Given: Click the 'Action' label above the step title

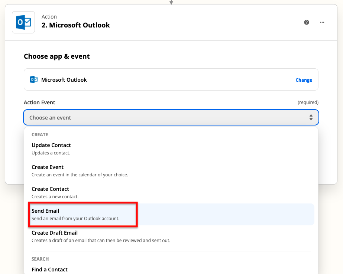Looking at the screenshot, I should coord(49,17).
